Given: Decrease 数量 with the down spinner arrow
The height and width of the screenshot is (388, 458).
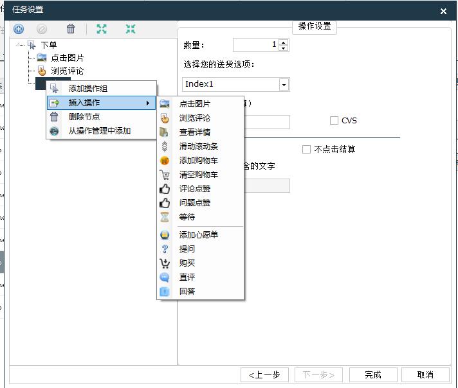Looking at the screenshot, I should tap(283, 48).
